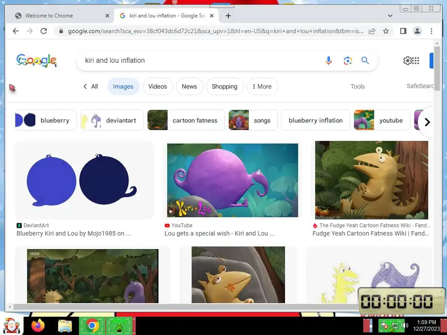Open File Explorer from the taskbar
The height and width of the screenshot is (335, 447).
(x=65, y=325)
